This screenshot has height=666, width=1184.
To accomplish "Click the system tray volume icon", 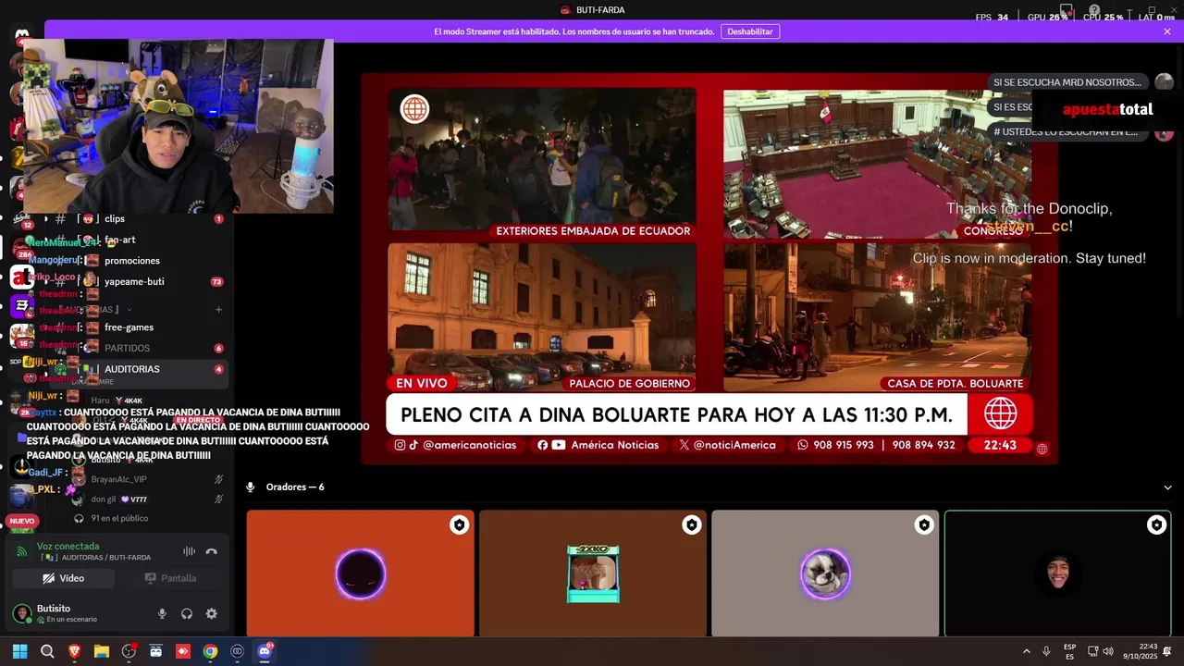I will click(x=1108, y=651).
